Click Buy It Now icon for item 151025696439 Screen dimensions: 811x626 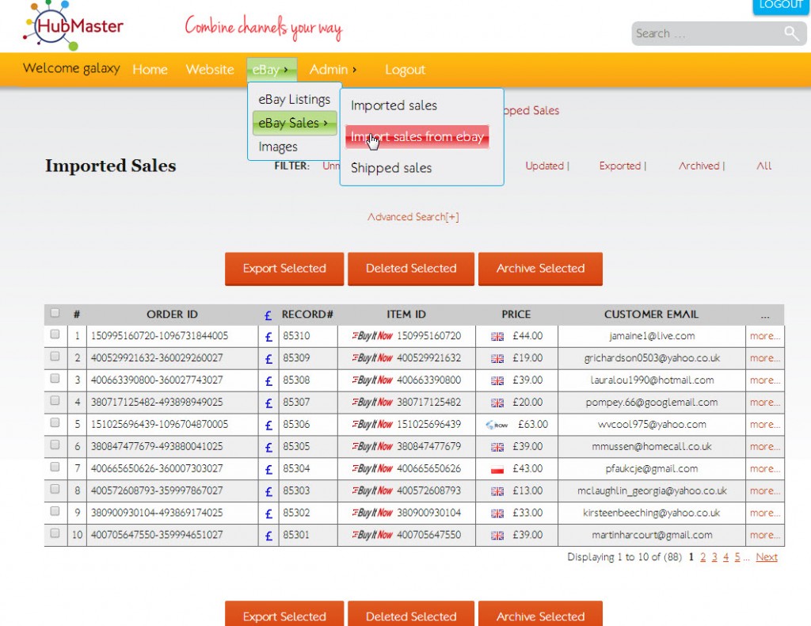tap(372, 424)
